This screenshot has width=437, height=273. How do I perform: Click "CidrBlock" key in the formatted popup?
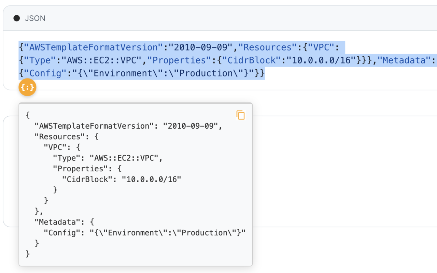point(87,179)
